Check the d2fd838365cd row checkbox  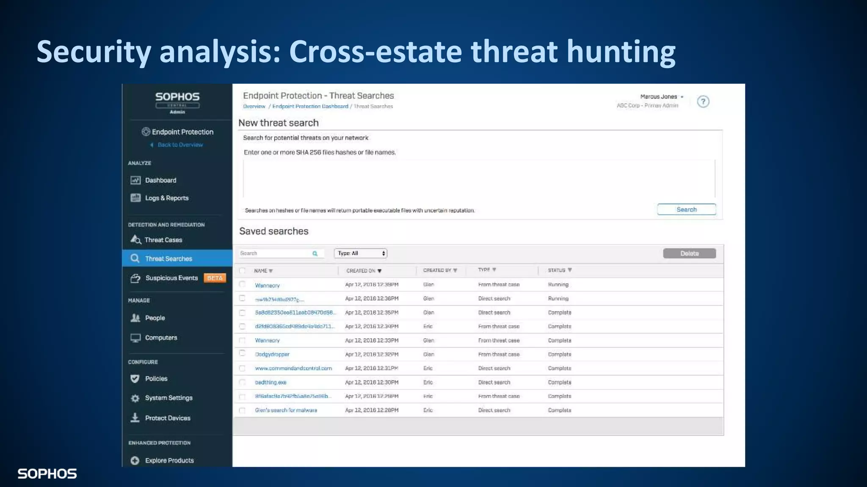click(x=242, y=326)
